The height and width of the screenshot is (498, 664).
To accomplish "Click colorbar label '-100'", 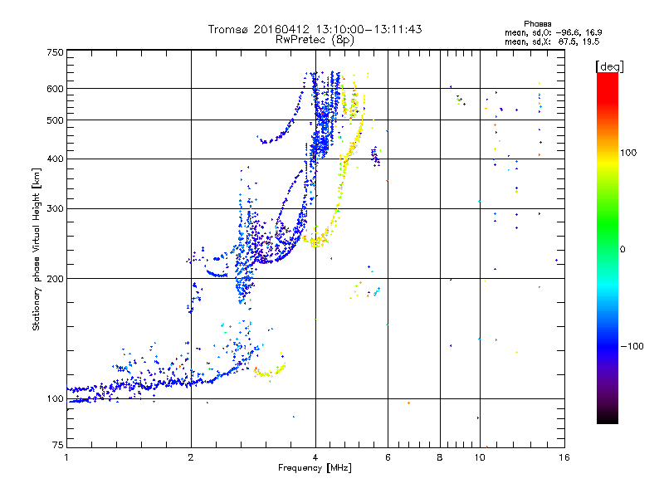I will pos(632,346).
